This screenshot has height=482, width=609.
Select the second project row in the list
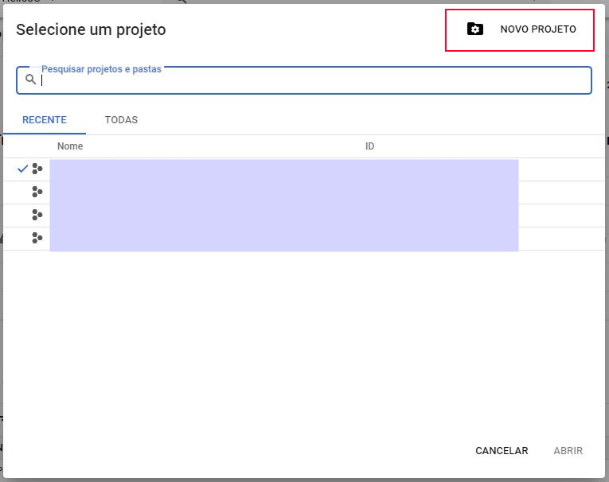[283, 192]
